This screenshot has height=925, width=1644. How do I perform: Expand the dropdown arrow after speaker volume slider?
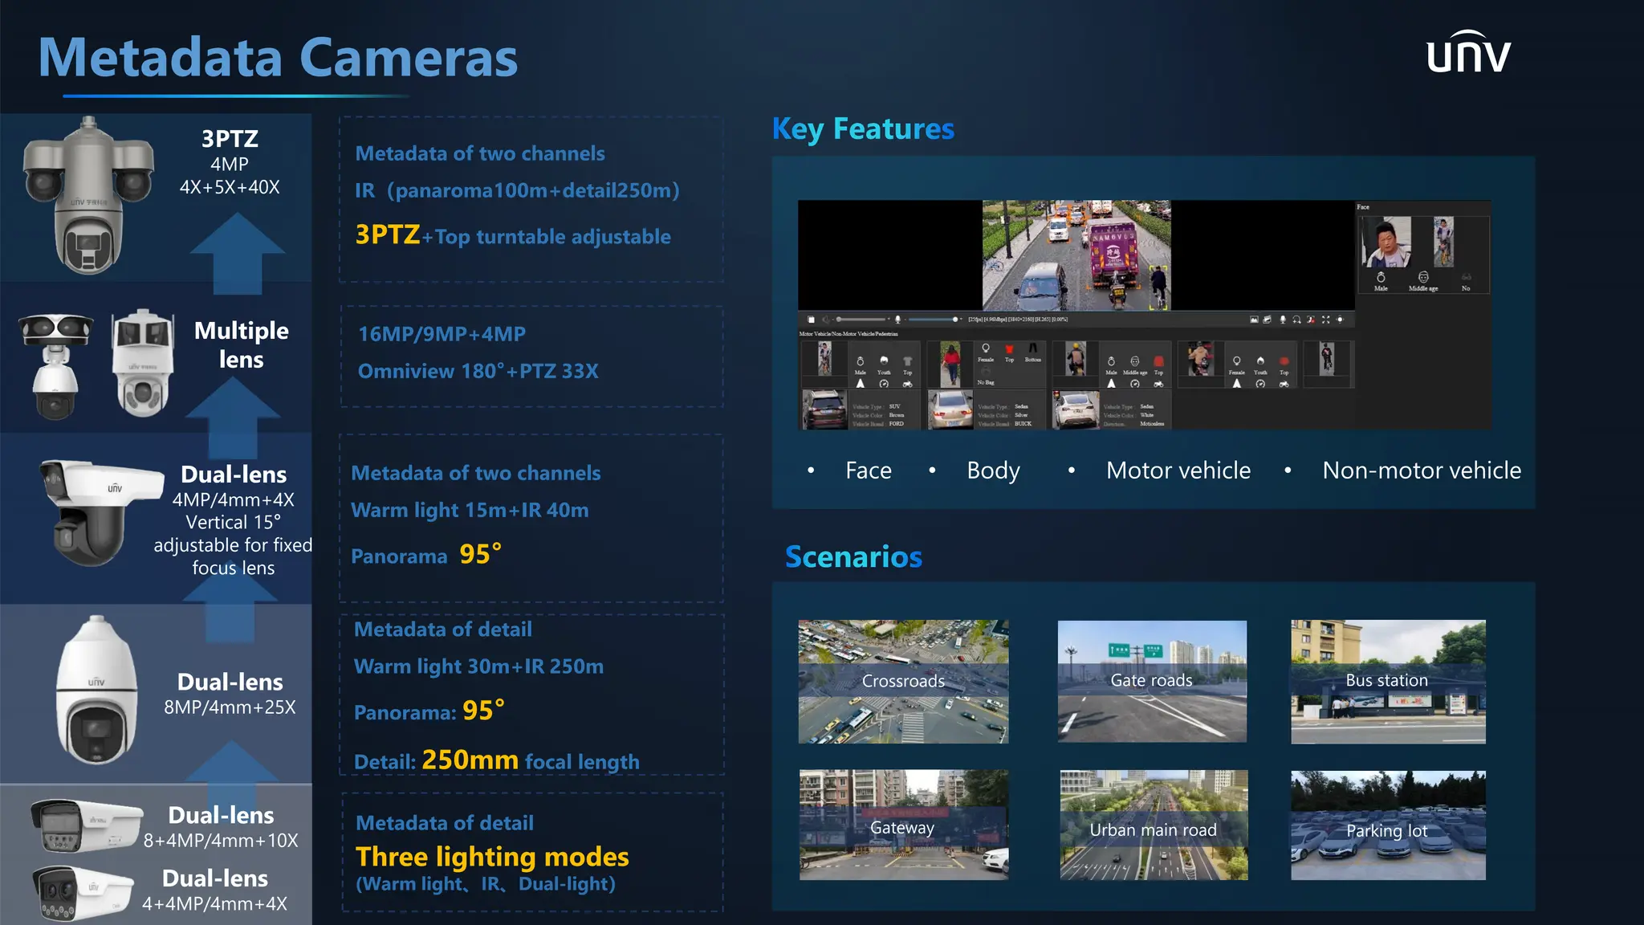(889, 319)
